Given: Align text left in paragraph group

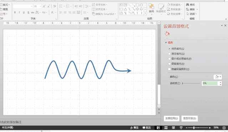Looking at the screenshot, I should pyautogui.click(x=61, y=12).
